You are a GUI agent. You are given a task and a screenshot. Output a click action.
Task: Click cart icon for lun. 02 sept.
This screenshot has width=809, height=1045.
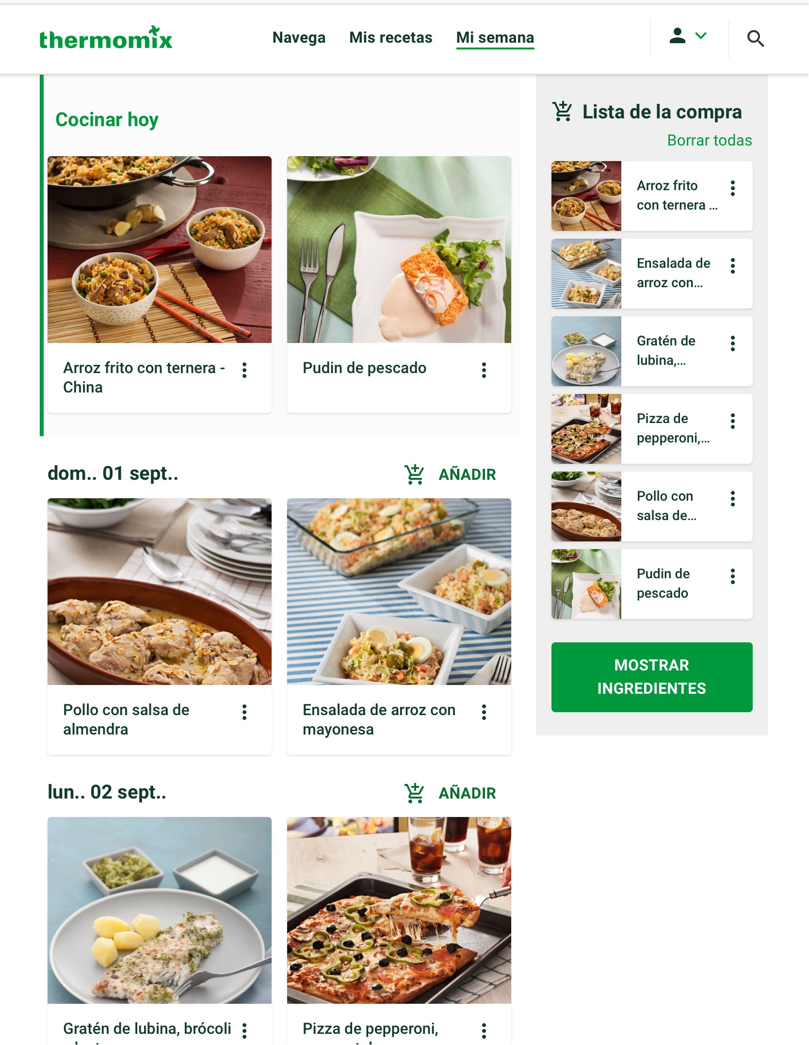tap(414, 793)
